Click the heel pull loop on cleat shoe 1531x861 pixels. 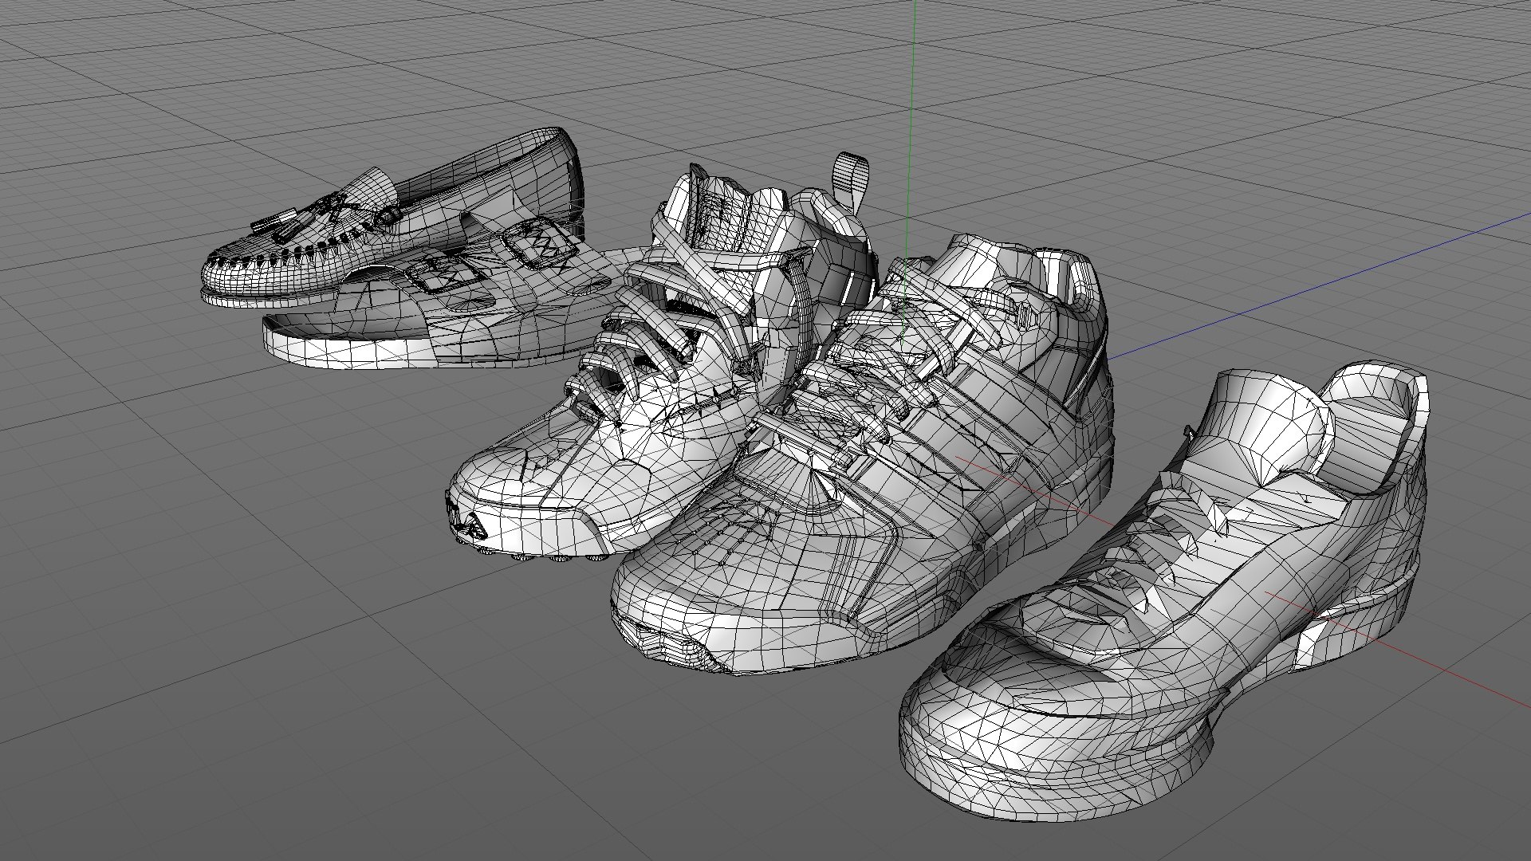(x=850, y=182)
